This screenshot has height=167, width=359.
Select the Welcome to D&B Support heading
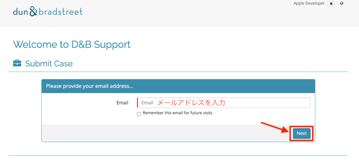click(72, 45)
